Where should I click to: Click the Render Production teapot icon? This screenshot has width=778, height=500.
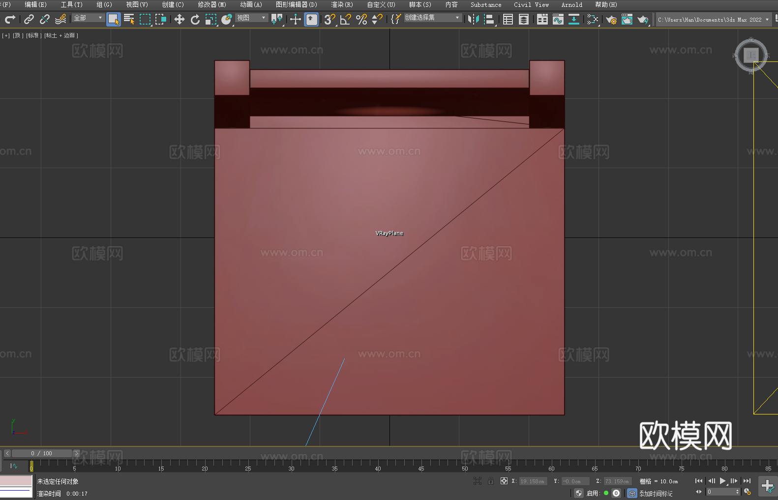[x=643, y=19]
